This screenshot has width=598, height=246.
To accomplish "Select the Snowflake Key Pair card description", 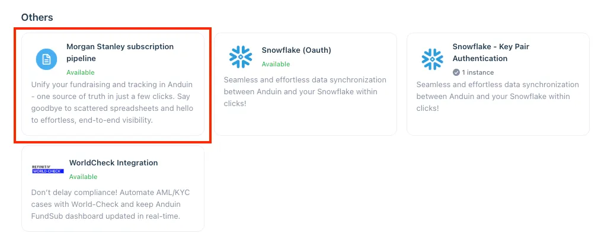I will pos(498,97).
